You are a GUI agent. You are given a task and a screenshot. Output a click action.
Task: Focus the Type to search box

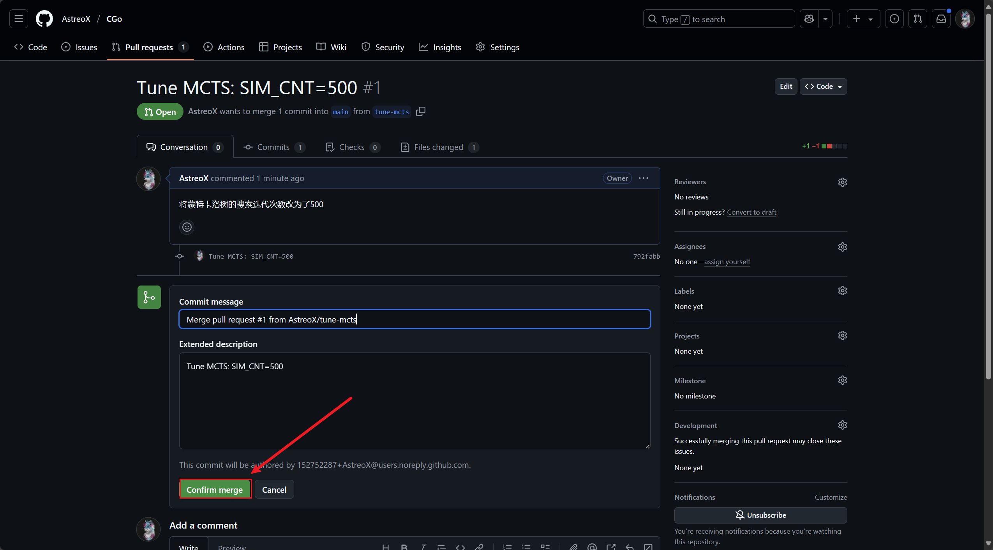[719, 19]
